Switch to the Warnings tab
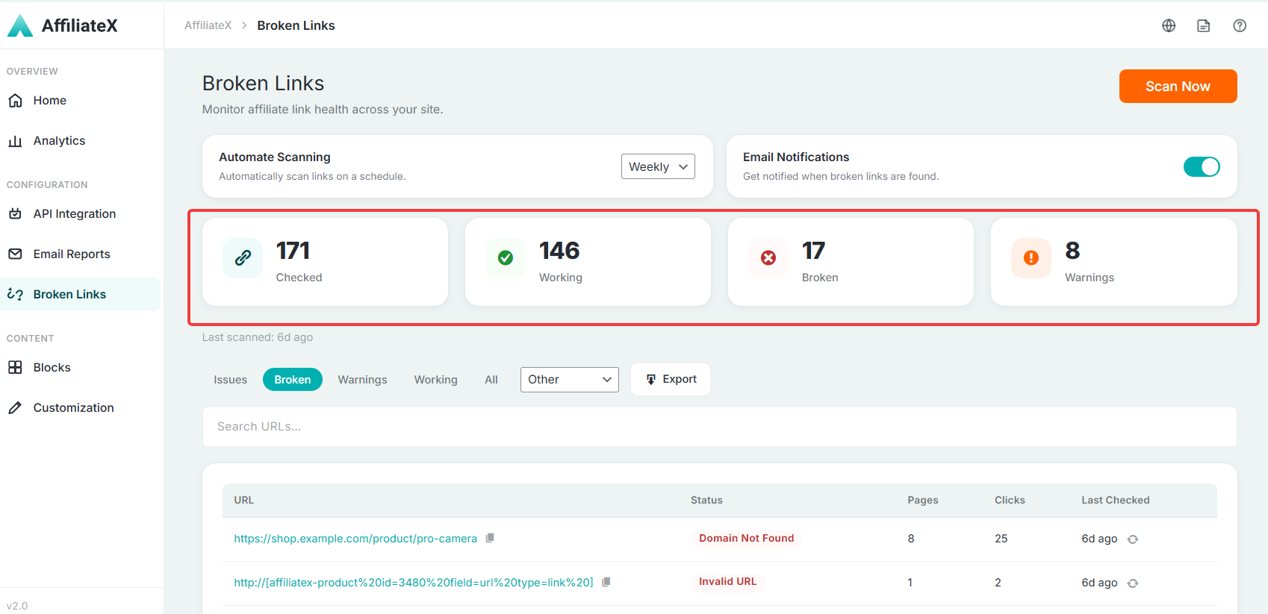The height and width of the screenshot is (614, 1268). [x=362, y=380]
